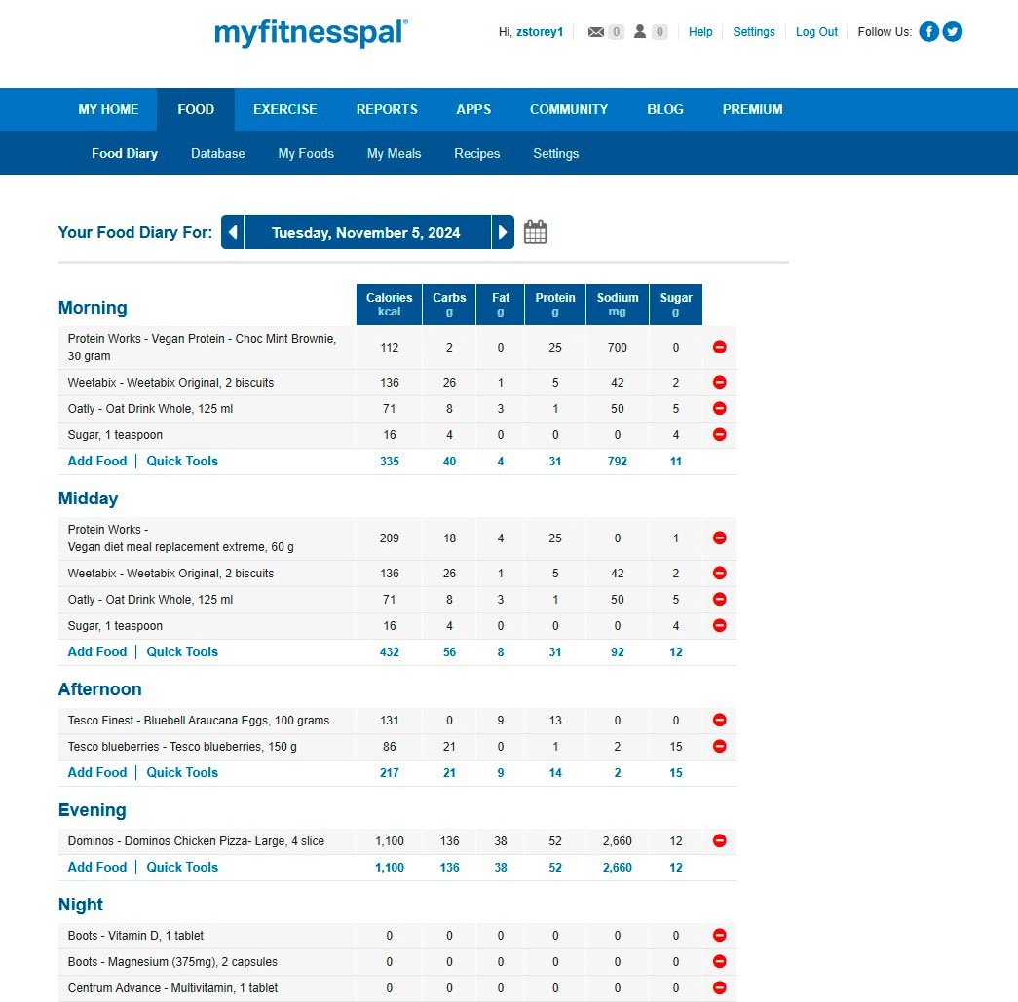Remove the Bluebell Araucana Eggs entry

pos(719,720)
